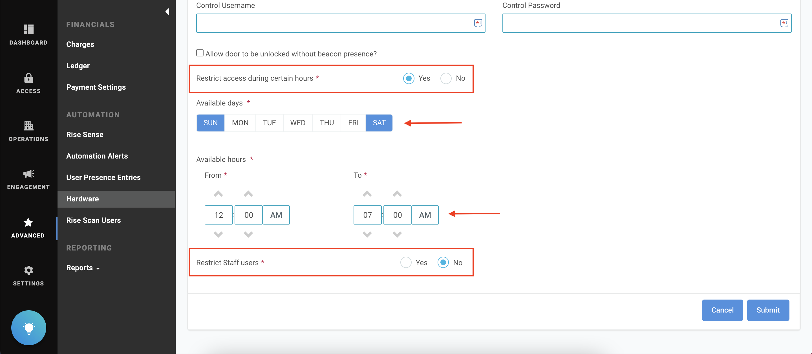This screenshot has width=812, height=354.
Task: Click the Access lock icon
Action: [x=28, y=78]
